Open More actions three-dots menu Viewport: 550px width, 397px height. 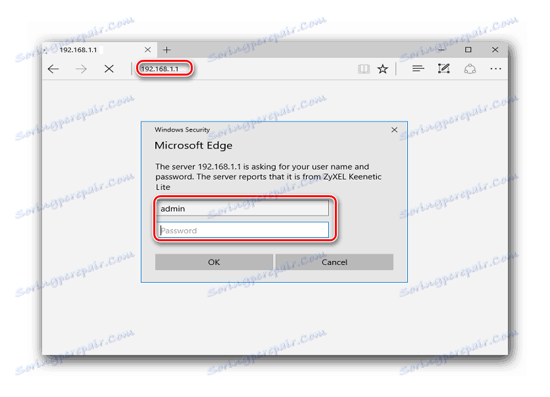point(495,68)
